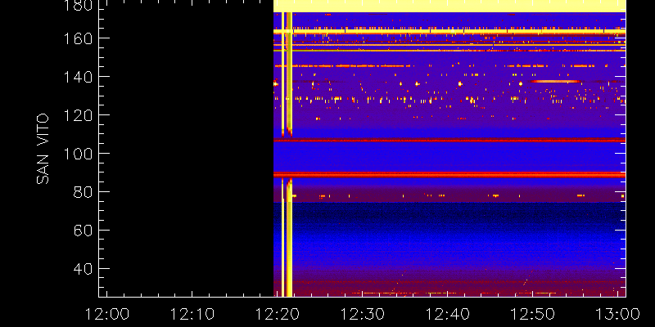Click the 160 frequency axis label
The image size is (655, 327).
(x=78, y=38)
